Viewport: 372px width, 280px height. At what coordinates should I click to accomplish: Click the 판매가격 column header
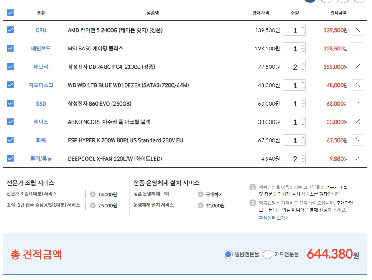261,13
